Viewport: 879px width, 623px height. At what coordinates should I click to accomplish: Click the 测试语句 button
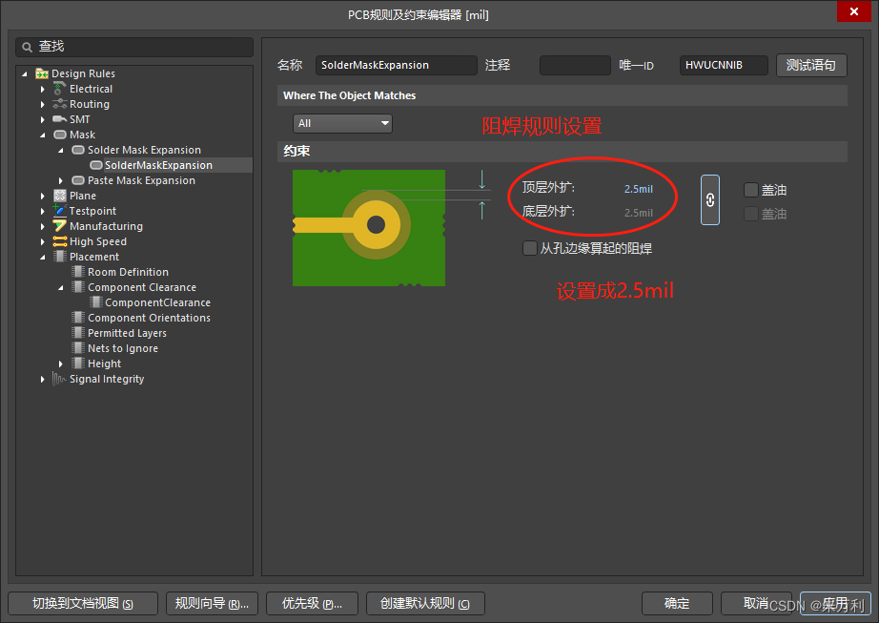click(811, 65)
